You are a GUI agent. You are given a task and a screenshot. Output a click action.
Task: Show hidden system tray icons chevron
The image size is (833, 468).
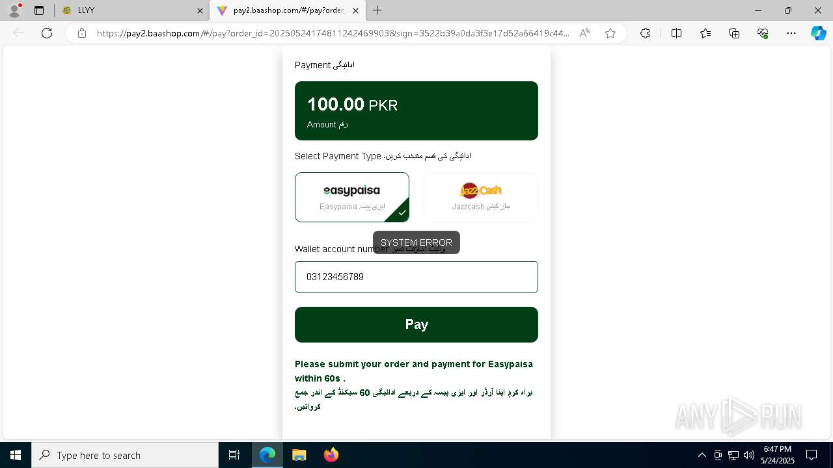click(x=702, y=455)
